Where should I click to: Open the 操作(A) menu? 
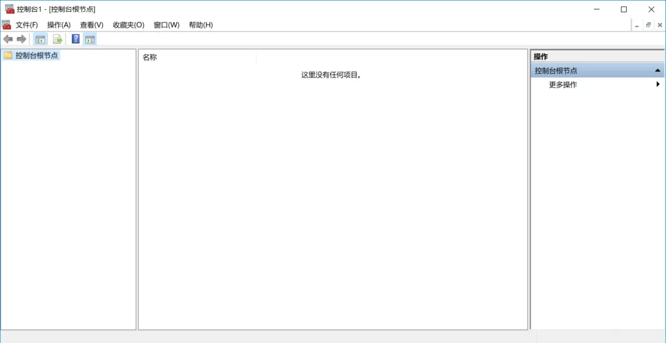(x=59, y=25)
